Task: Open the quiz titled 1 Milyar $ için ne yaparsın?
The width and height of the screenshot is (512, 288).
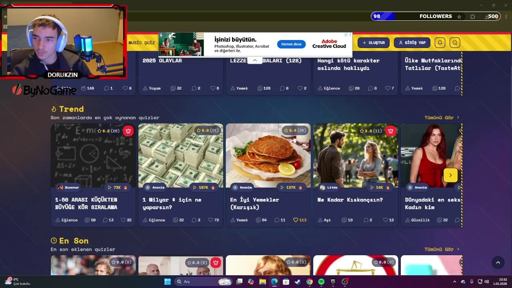Action: 172,203
